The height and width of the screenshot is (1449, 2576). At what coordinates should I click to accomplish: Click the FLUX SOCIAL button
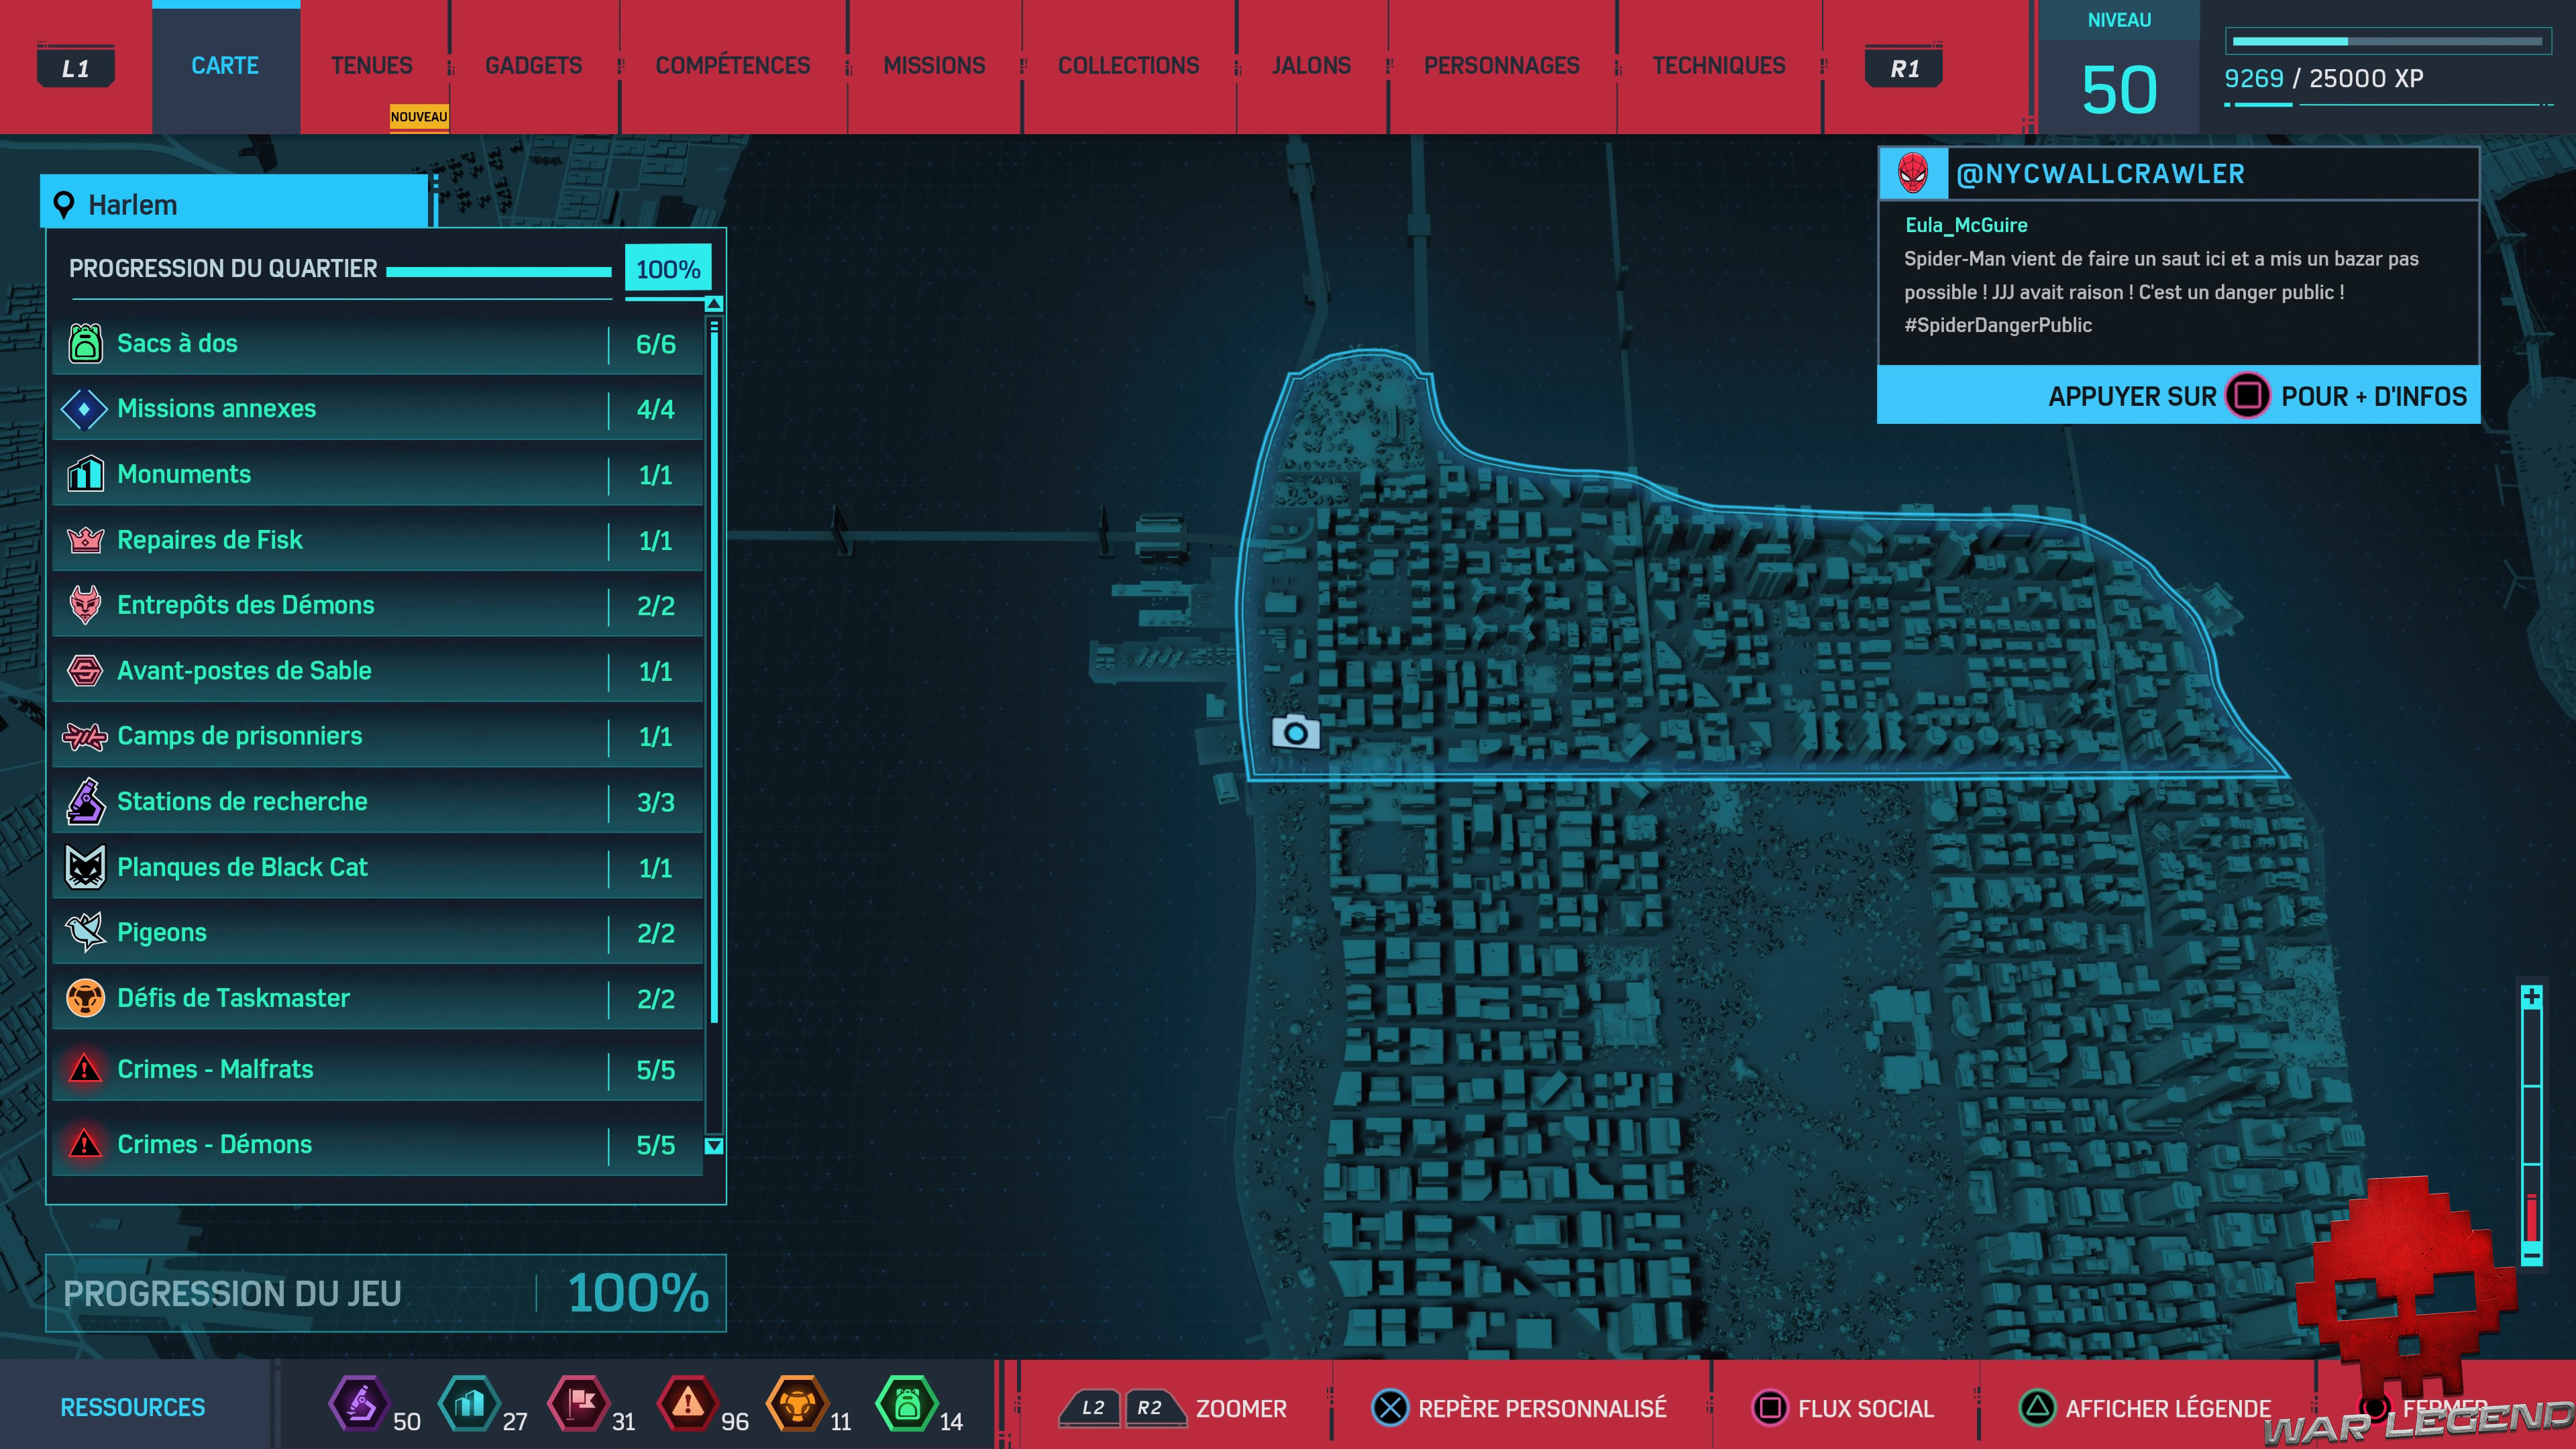(1844, 1408)
